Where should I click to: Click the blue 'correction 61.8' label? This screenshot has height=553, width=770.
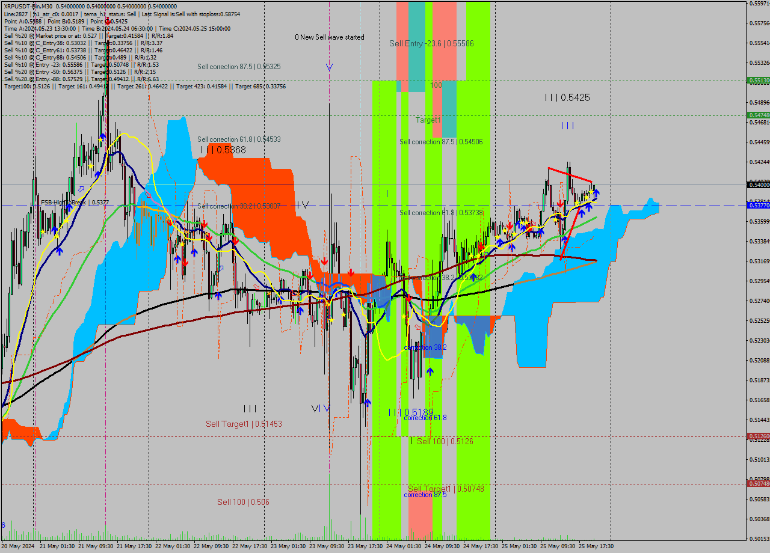click(425, 418)
